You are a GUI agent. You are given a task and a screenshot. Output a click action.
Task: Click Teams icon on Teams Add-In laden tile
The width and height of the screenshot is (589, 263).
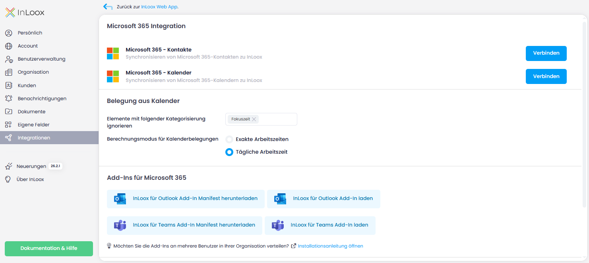278,225
